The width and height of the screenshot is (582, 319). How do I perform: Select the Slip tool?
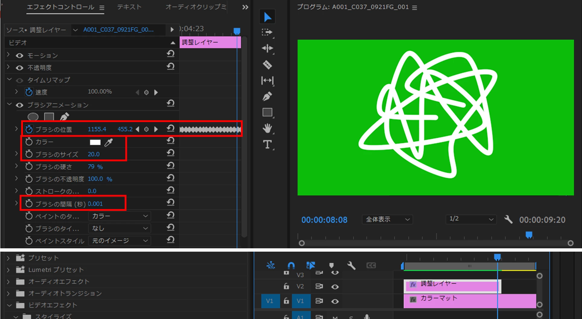(x=267, y=81)
